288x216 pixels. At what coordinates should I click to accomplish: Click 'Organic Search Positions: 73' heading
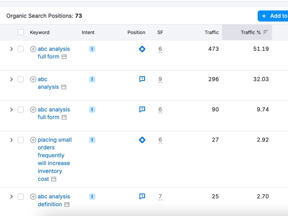coord(44,16)
